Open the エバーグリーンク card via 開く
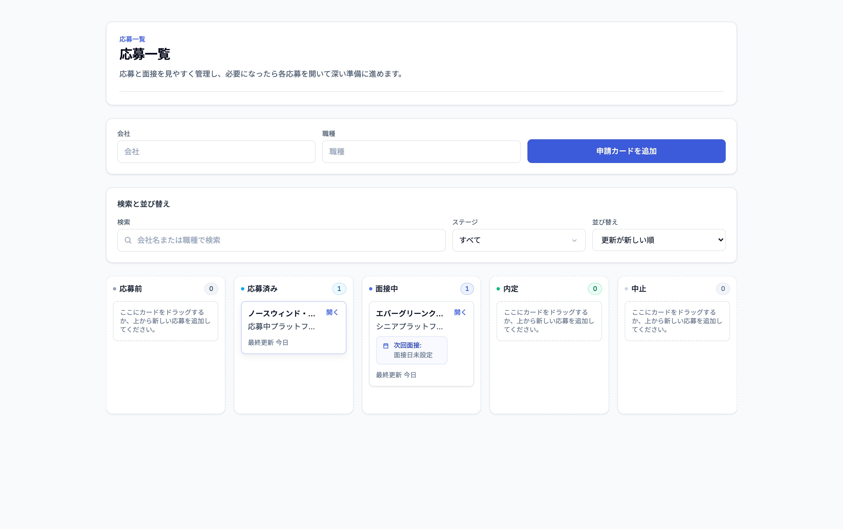843x529 pixels. [460, 312]
